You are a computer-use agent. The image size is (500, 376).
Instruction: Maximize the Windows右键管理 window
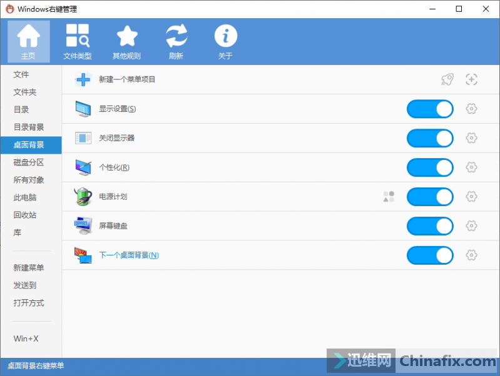[459, 9]
